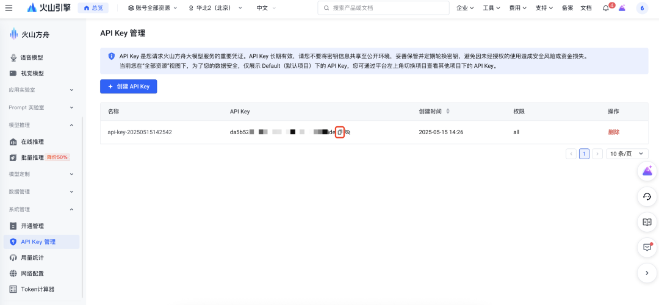Select 在线推理 in the sidebar

click(32, 142)
